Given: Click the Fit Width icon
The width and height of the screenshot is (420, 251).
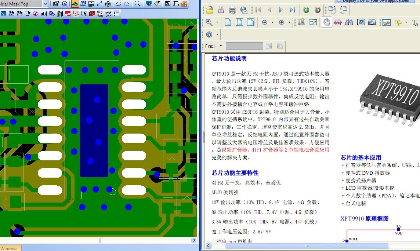Looking at the screenshot, I should pos(251,22).
